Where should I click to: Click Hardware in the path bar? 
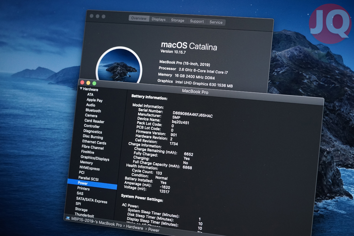tap(135, 227)
